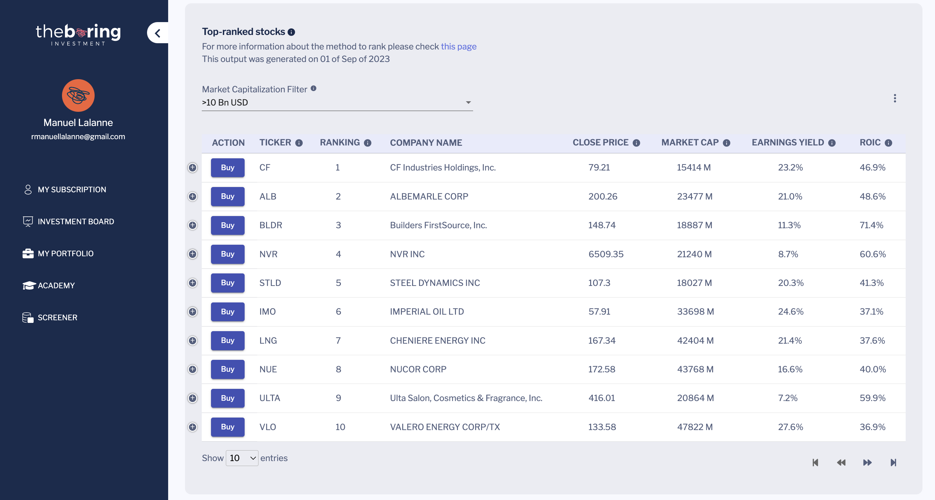Click the IMO earnings yield 24.6%
The image size is (935, 500).
click(791, 312)
